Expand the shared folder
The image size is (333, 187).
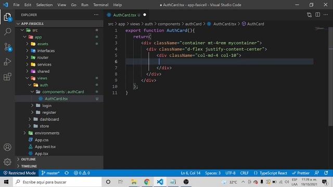[28, 71]
